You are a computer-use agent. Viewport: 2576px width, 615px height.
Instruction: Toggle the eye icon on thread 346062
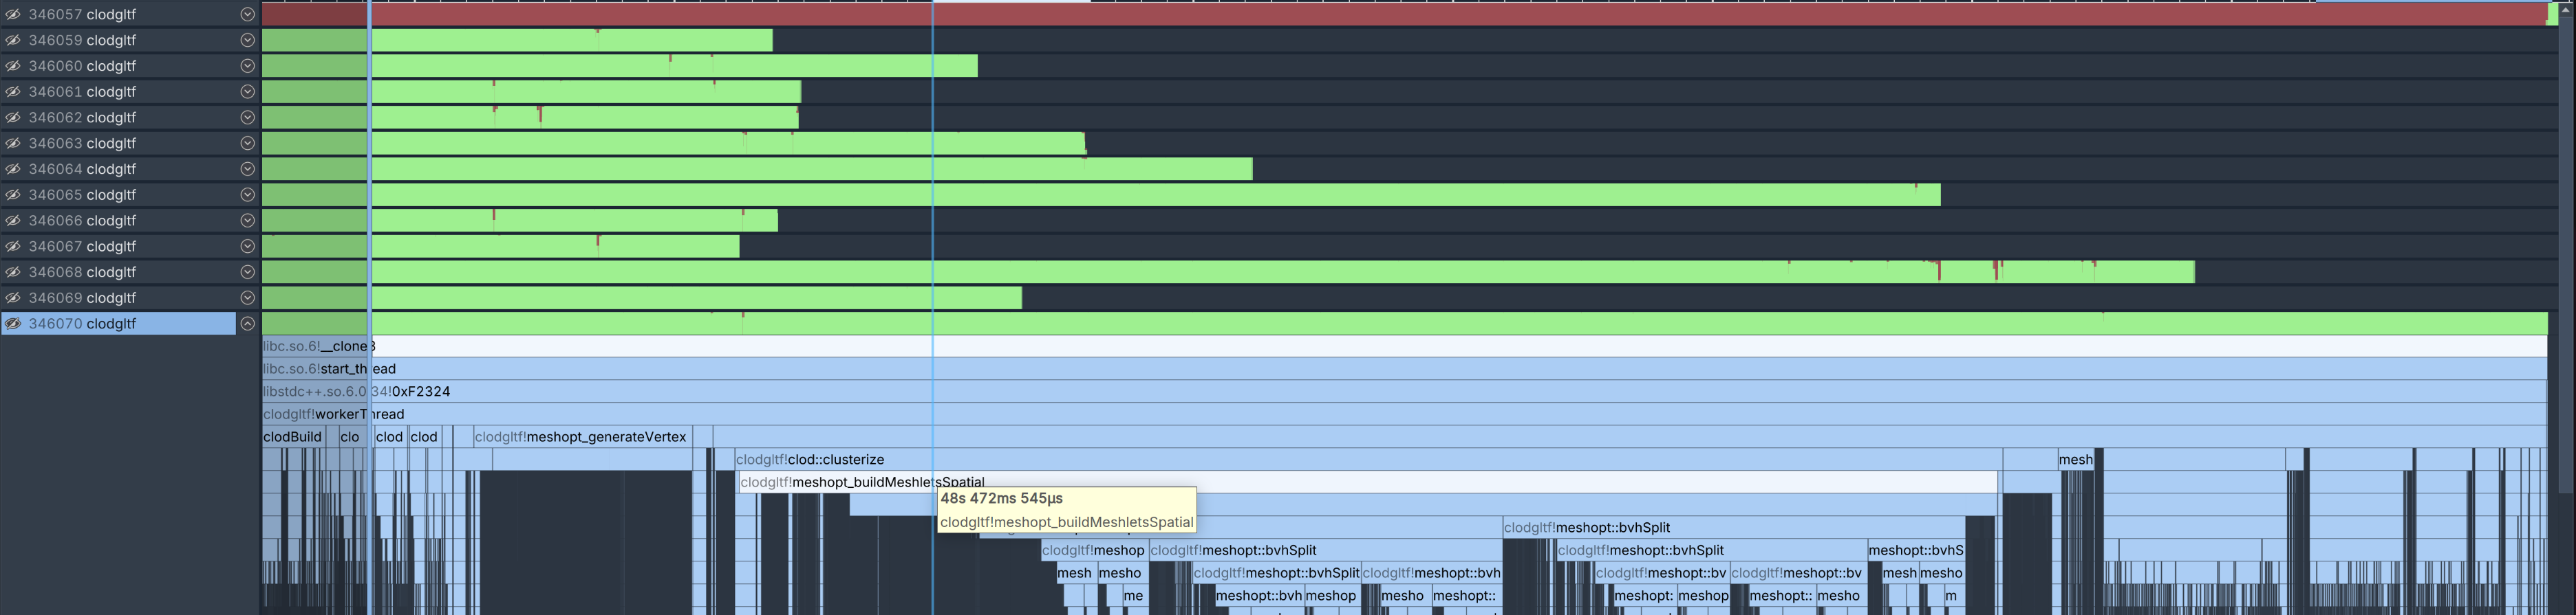tap(13, 118)
